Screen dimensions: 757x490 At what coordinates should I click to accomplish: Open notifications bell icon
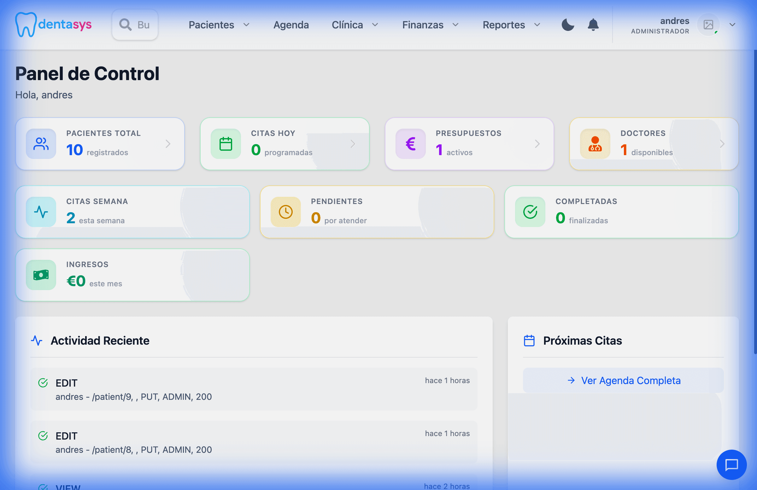(593, 25)
